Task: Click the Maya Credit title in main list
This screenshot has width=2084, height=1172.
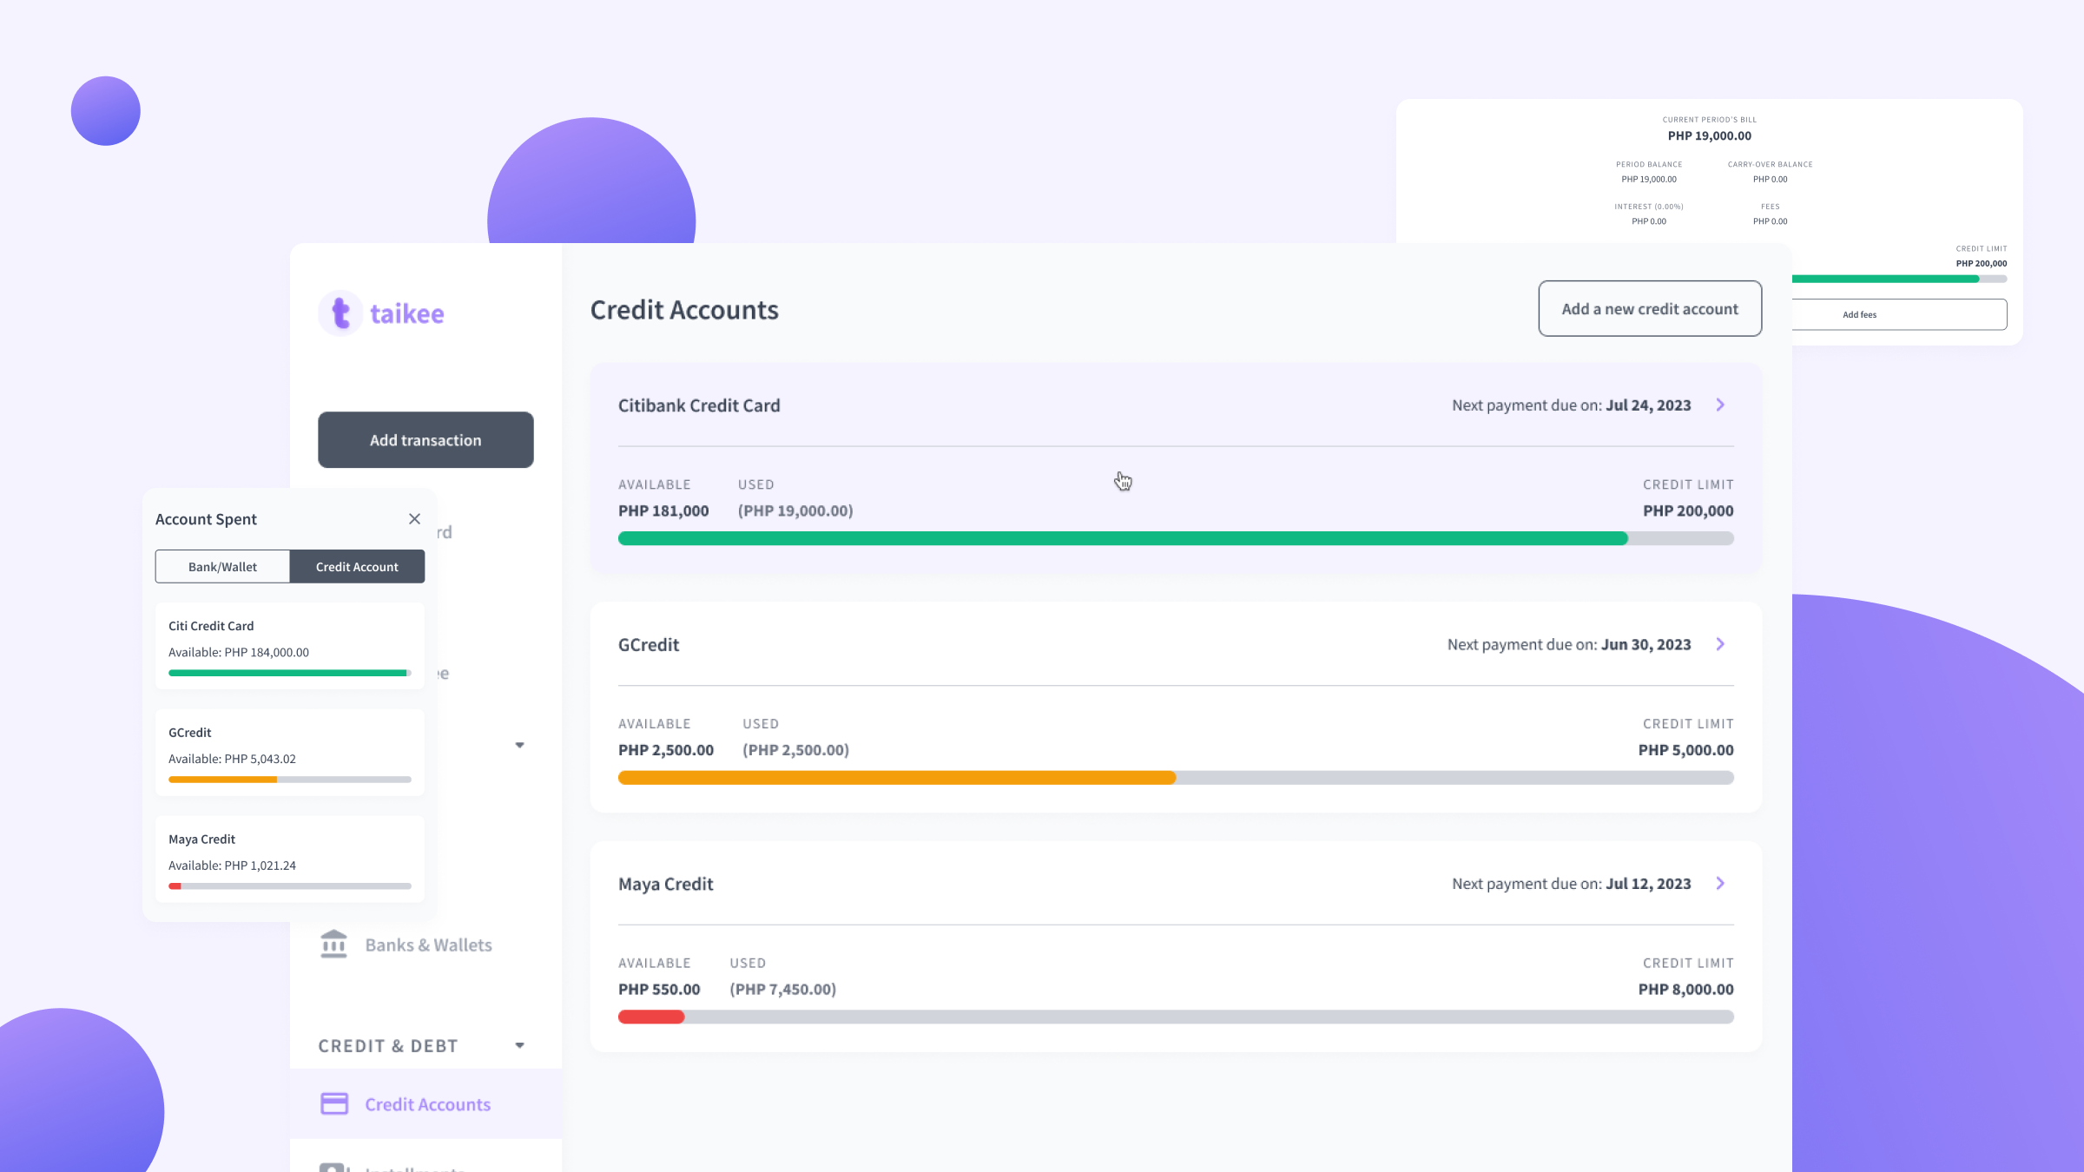Action: (x=666, y=884)
